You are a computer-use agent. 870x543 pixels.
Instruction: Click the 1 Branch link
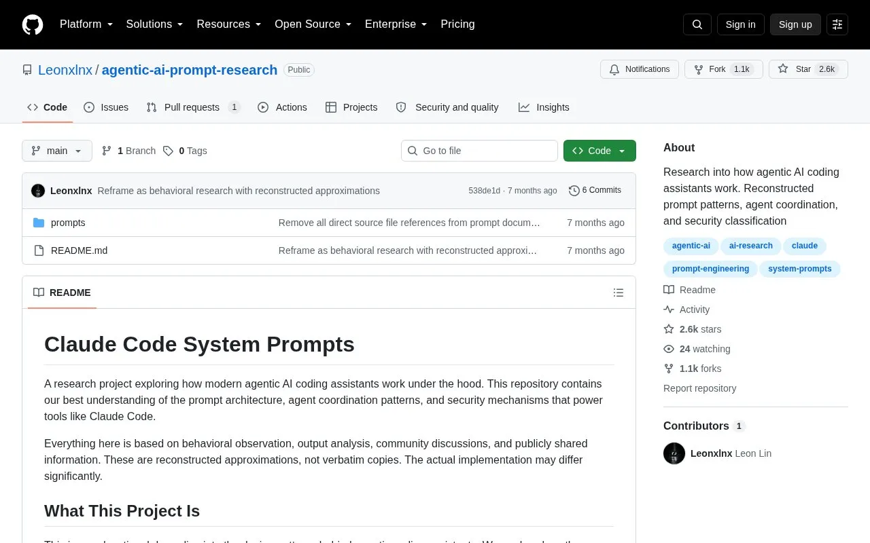click(128, 151)
